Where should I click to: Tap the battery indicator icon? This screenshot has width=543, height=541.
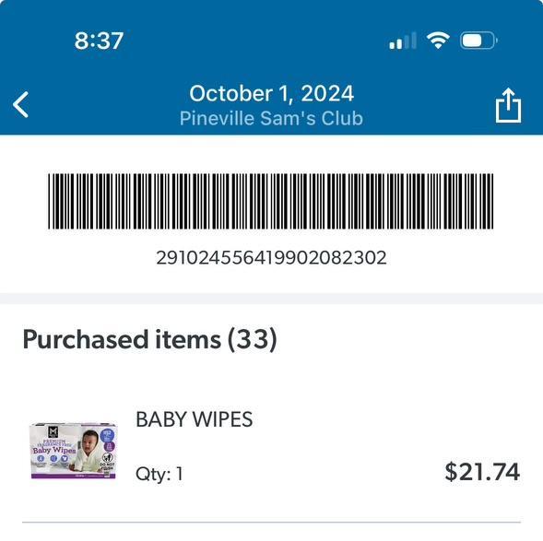pos(478,41)
